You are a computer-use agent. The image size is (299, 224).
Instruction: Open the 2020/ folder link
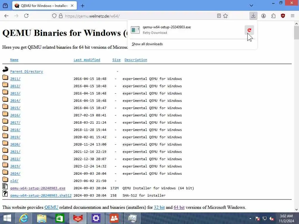click(15, 144)
